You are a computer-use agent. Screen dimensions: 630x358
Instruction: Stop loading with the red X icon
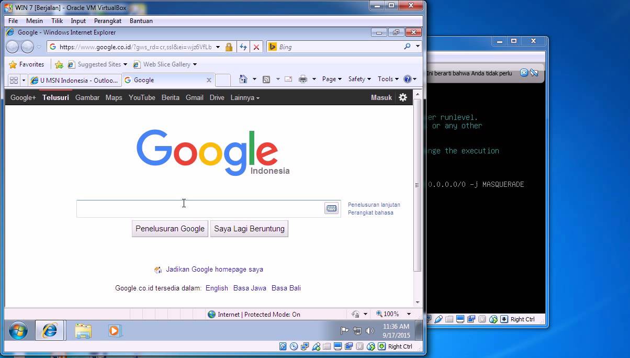256,47
